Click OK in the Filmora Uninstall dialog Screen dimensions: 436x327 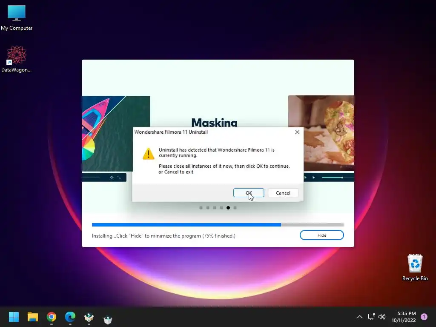click(249, 193)
